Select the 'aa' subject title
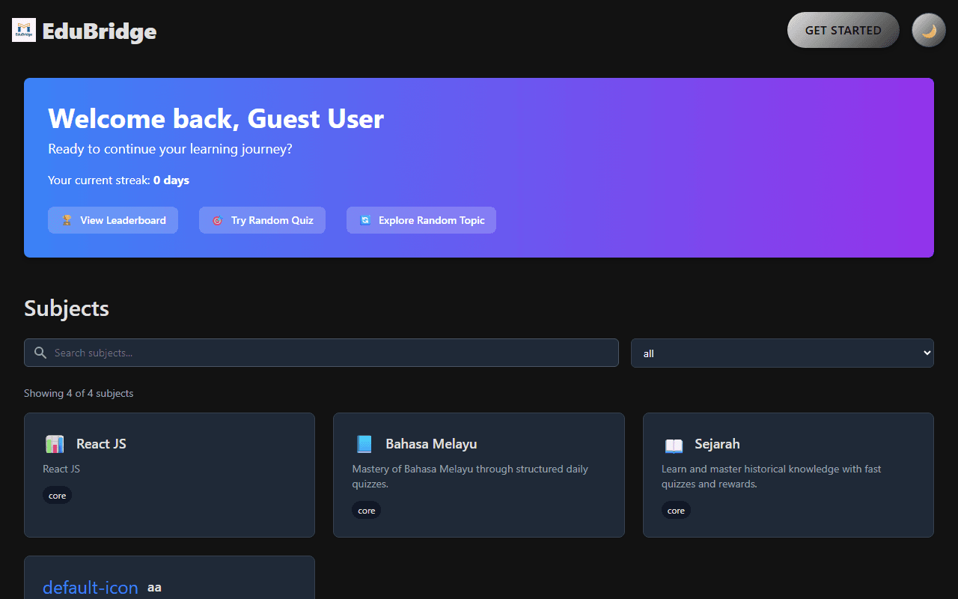This screenshot has width=958, height=599. 154,588
